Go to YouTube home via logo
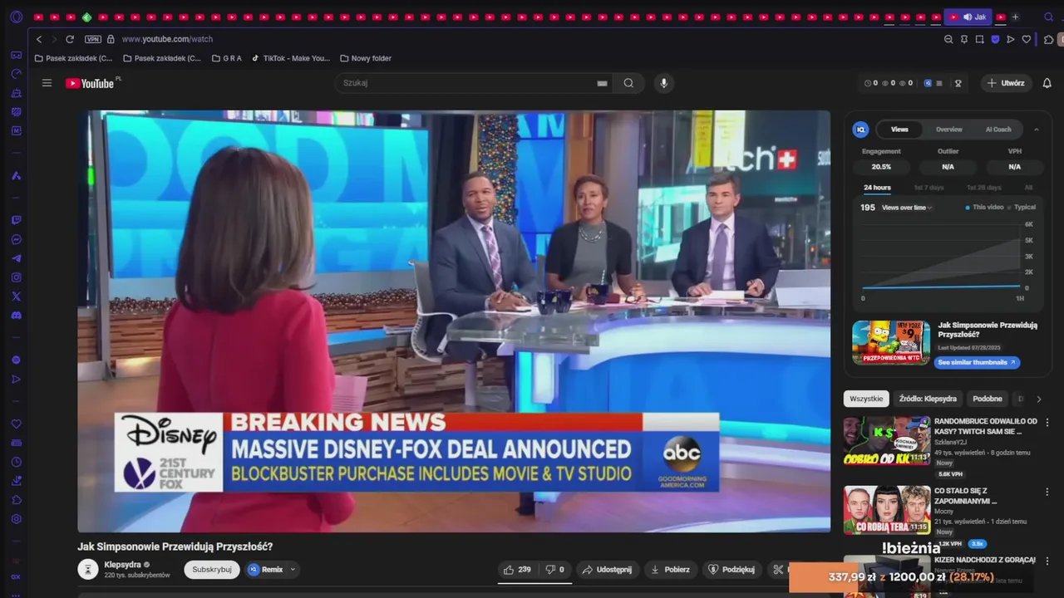Screen dimensions: 1064x598 click(x=91, y=83)
